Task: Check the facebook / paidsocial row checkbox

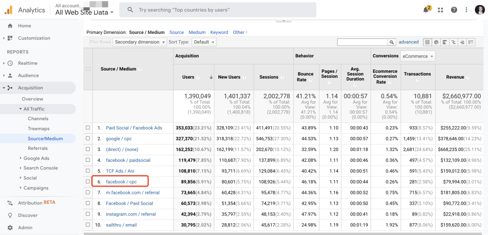Action: point(88,160)
